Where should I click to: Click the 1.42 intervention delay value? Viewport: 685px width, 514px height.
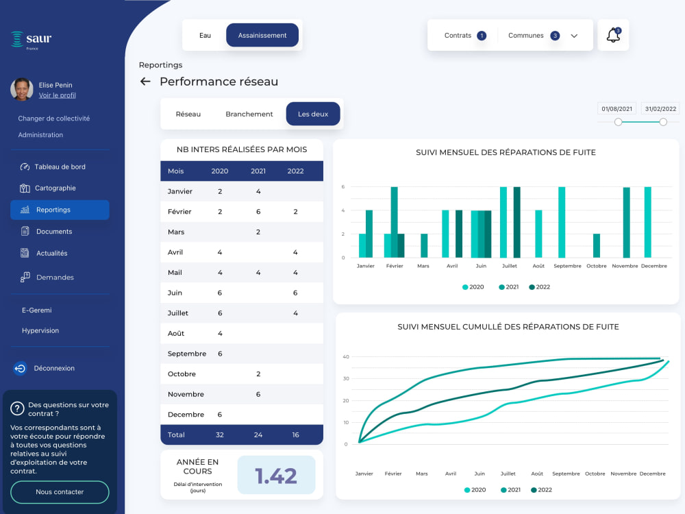pos(276,476)
